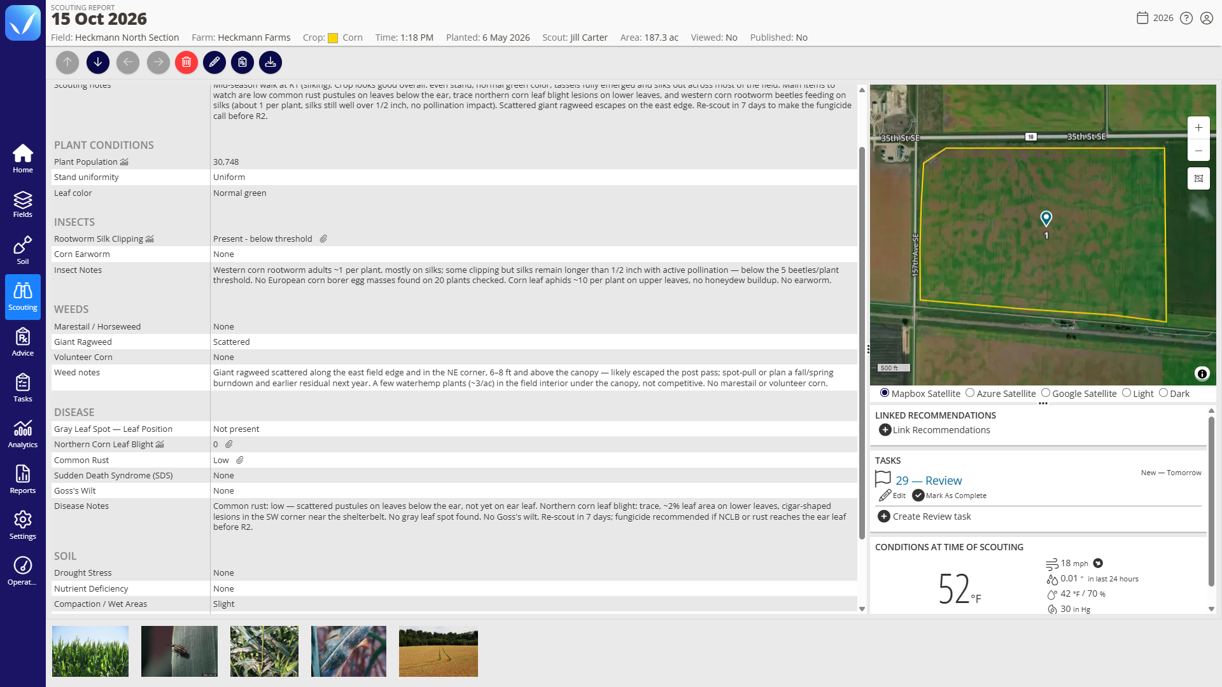The image size is (1222, 687).
Task: Open the help question mark icon
Action: click(x=1186, y=18)
